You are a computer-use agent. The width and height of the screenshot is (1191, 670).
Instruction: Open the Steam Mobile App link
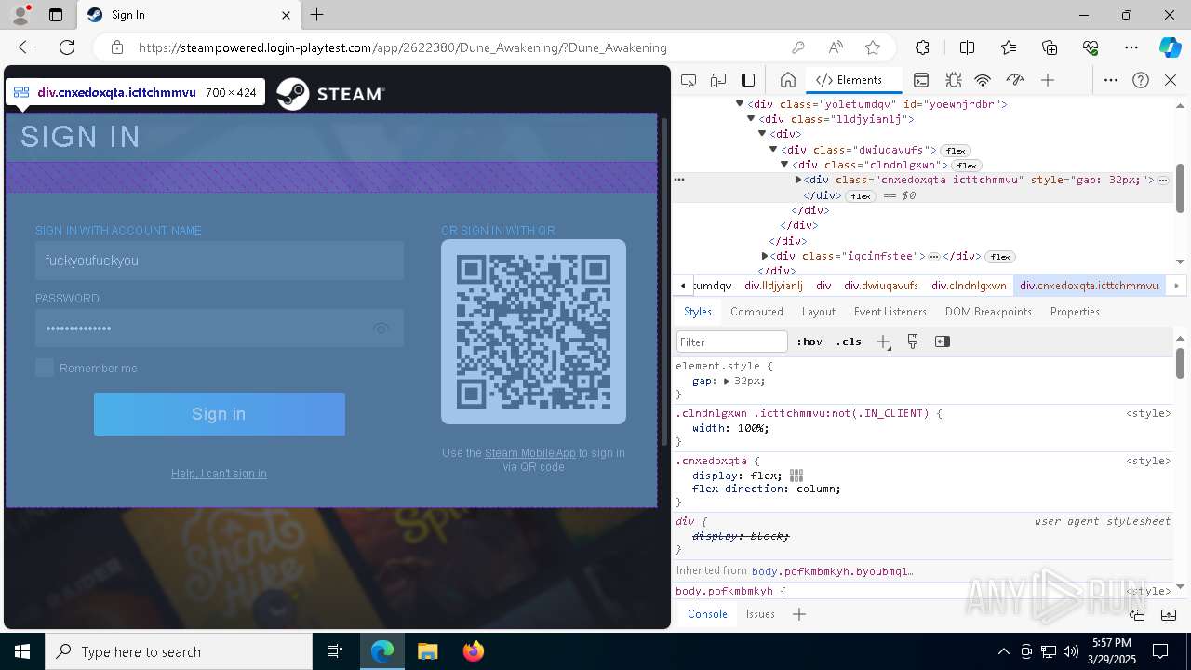pyautogui.click(x=530, y=453)
